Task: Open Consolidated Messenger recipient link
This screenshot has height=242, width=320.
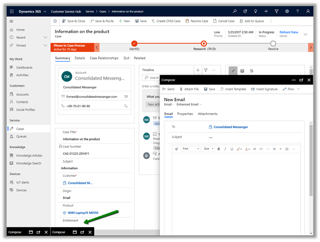Action: (231, 126)
